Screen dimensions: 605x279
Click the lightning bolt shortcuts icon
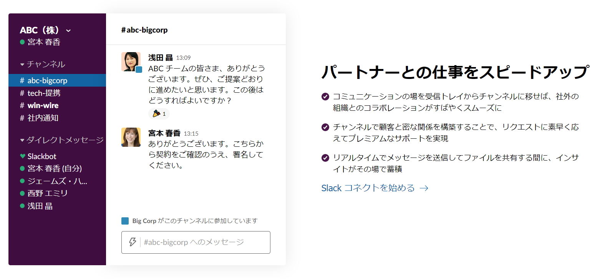[x=133, y=242]
